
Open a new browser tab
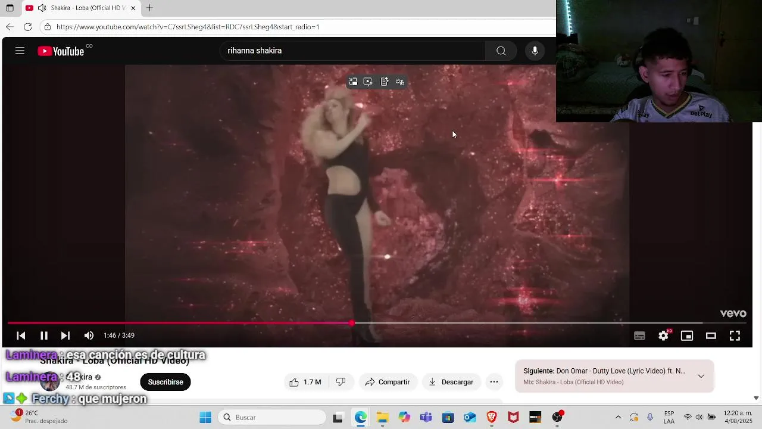149,8
